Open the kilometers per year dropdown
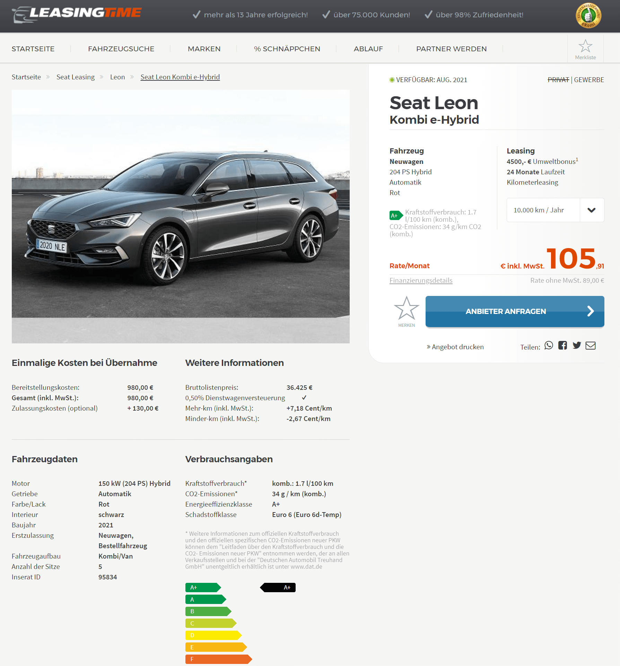Viewport: 620px width, 666px height. point(555,210)
